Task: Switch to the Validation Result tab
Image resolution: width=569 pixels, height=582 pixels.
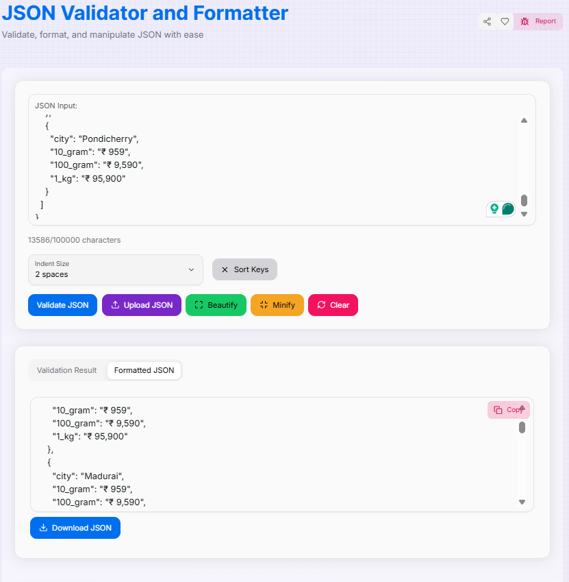Action: pos(67,370)
